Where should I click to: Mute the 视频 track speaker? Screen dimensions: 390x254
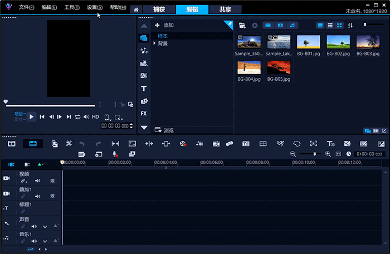(38, 180)
